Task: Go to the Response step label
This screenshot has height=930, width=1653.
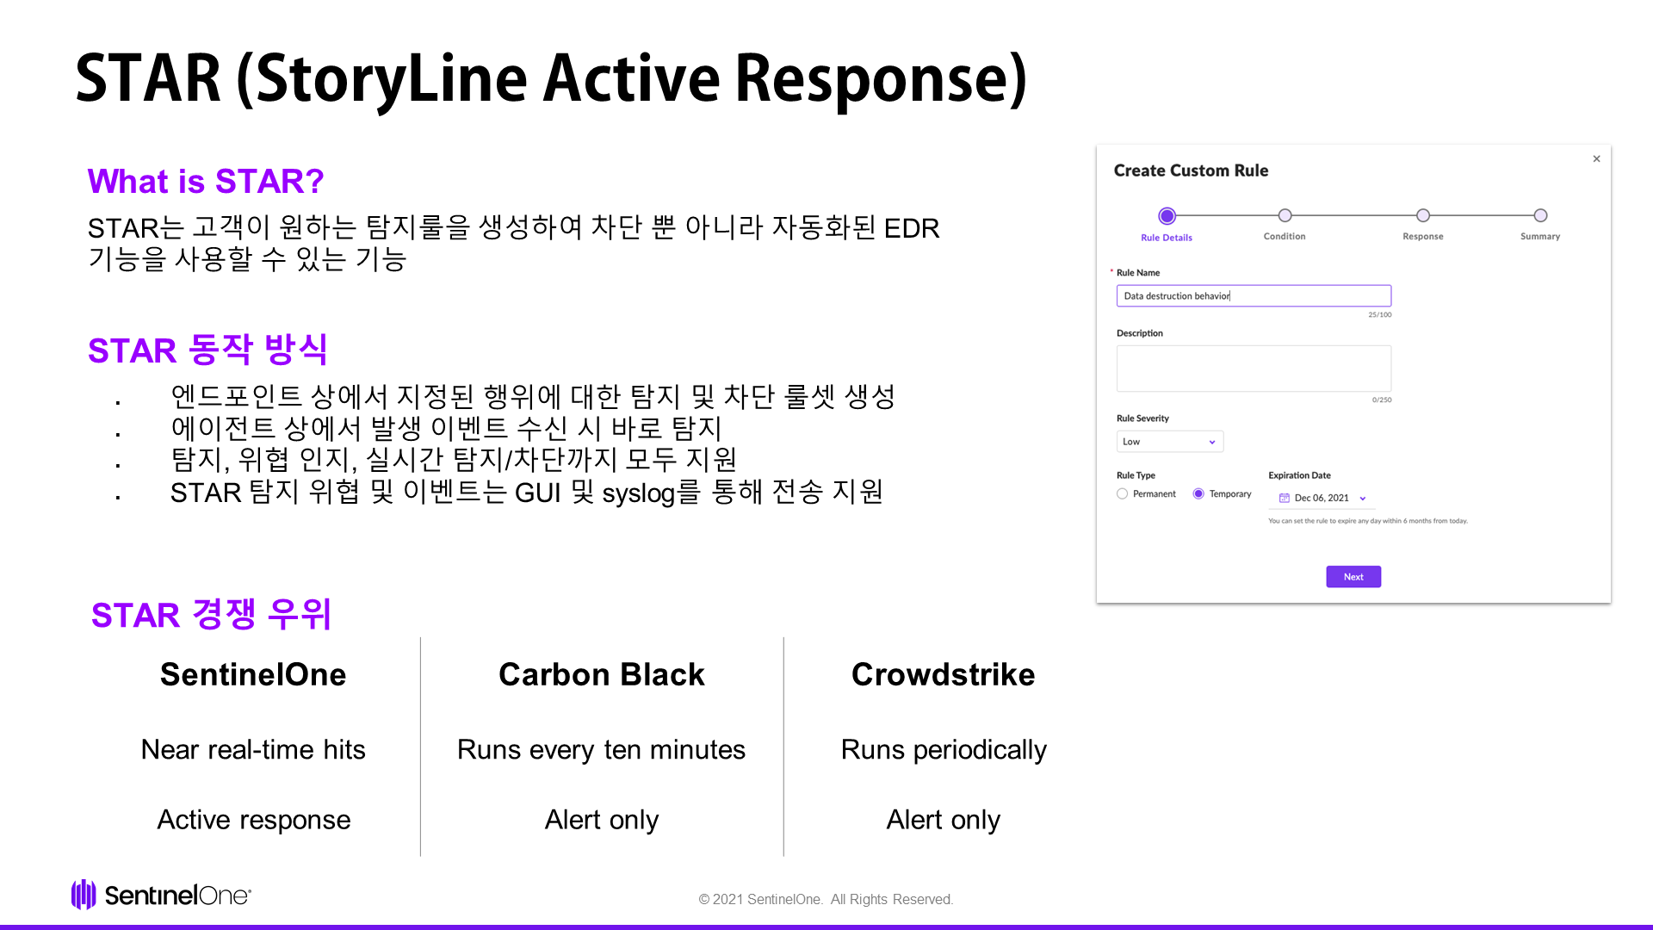Action: [1423, 236]
